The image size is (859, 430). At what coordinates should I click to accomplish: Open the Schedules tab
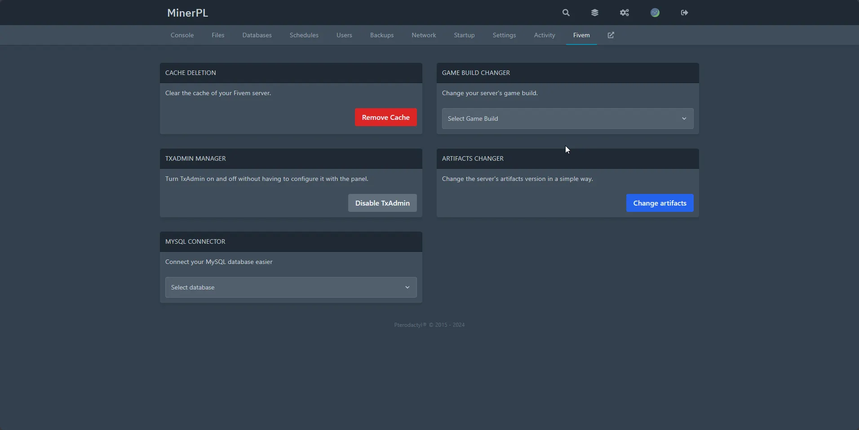tap(304, 35)
